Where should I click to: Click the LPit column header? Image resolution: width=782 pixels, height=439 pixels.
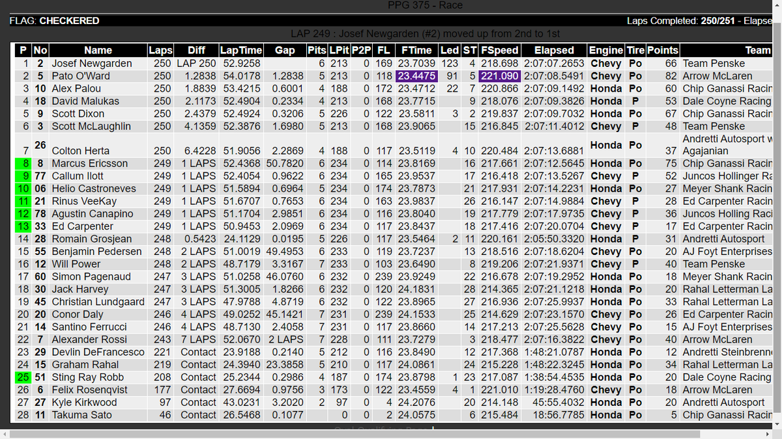point(339,50)
